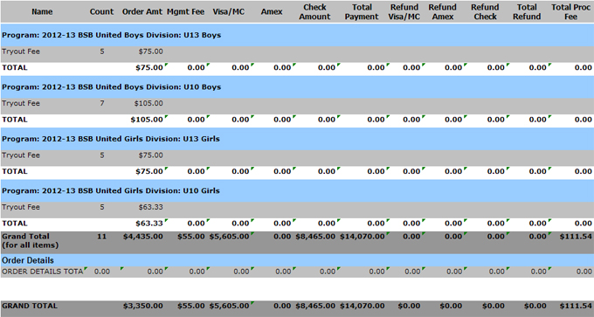
Task: Click the Mgmt Fee column header
Action: click(x=185, y=11)
